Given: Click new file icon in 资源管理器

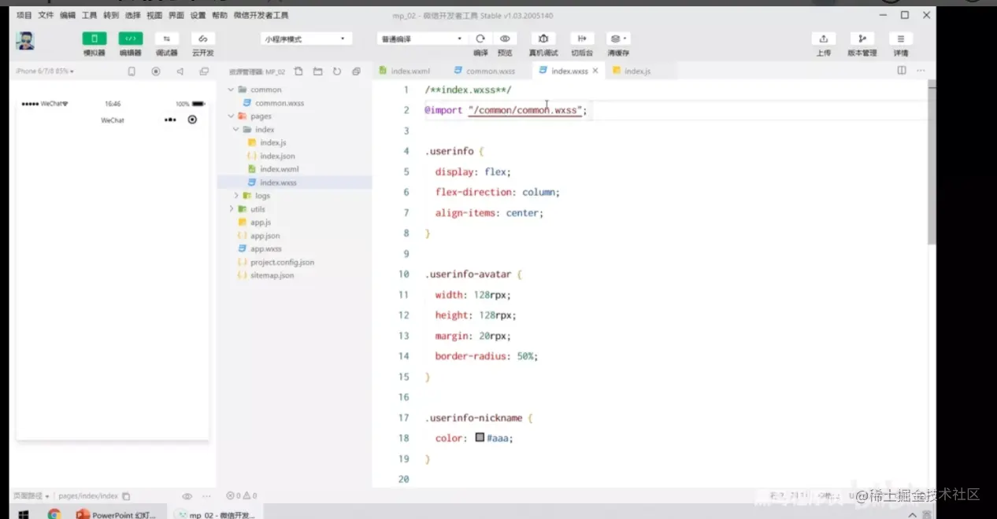Looking at the screenshot, I should click(298, 72).
